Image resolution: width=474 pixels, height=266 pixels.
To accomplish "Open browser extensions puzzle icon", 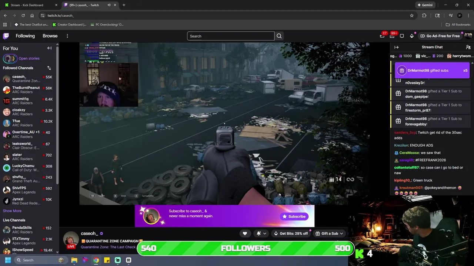I will pyautogui.click(x=424, y=16).
